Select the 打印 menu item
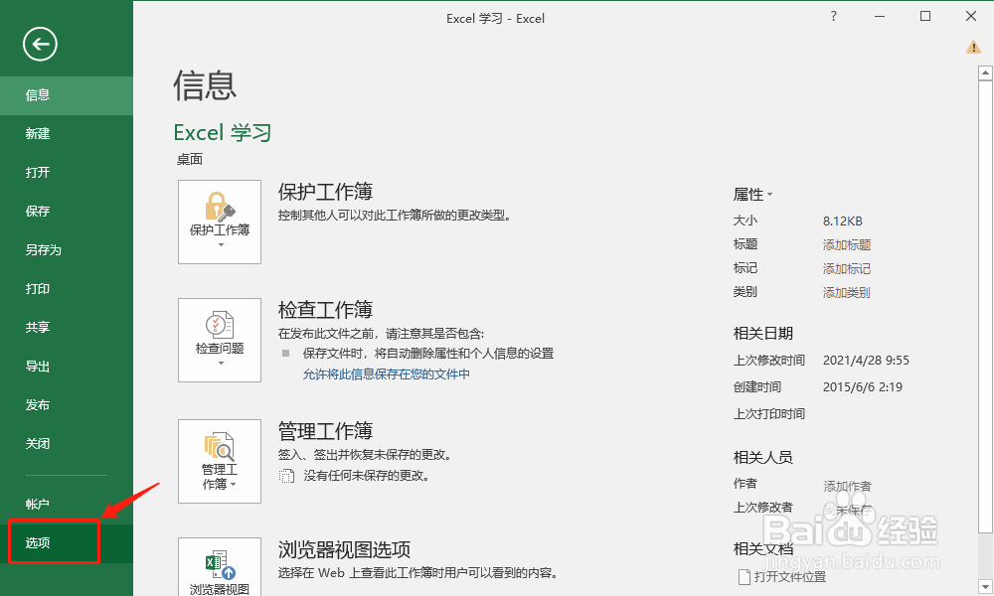 tap(67, 289)
